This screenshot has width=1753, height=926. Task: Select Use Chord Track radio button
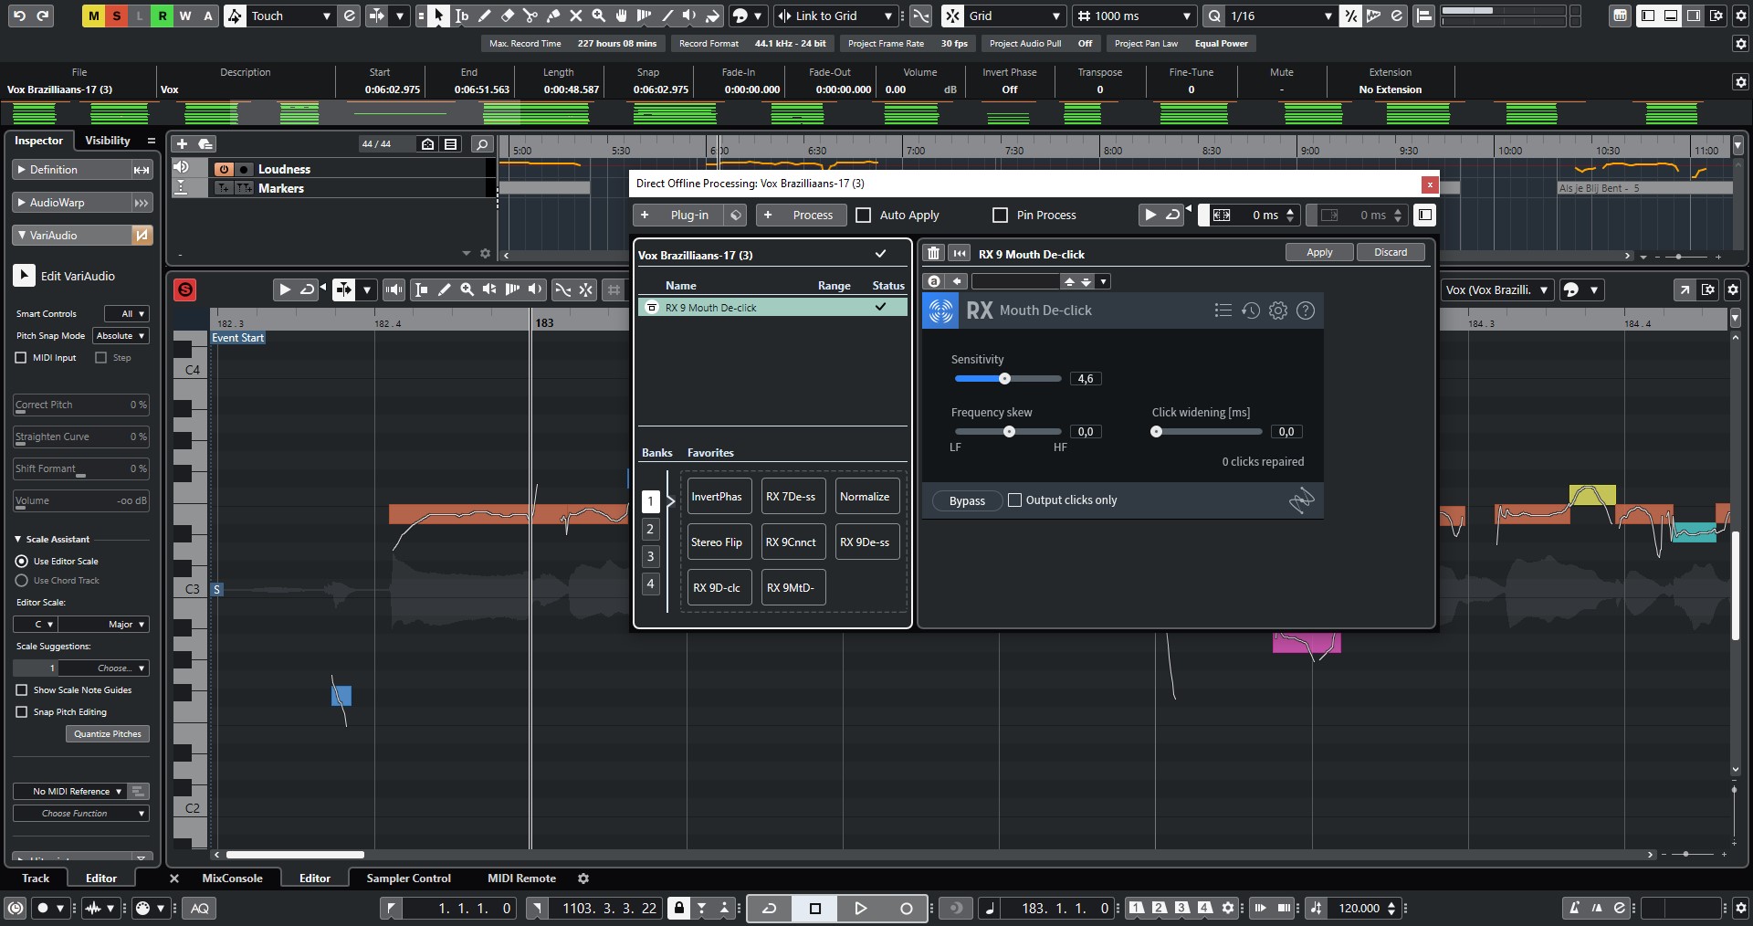coord(22,581)
